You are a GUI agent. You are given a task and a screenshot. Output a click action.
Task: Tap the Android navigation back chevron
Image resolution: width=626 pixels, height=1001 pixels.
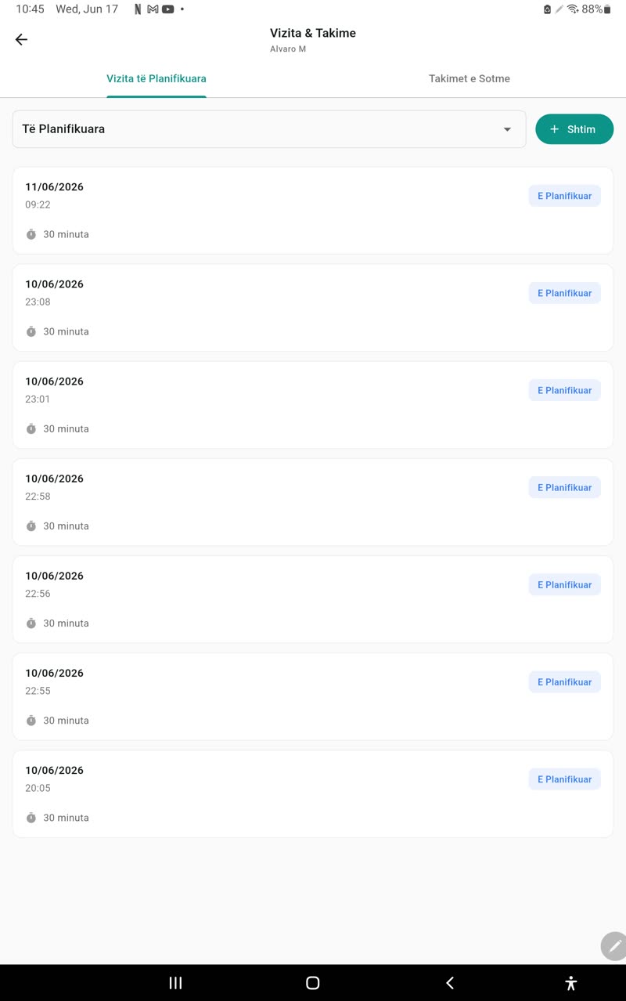450,983
